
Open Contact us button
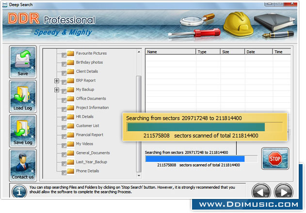pyautogui.click(x=23, y=165)
